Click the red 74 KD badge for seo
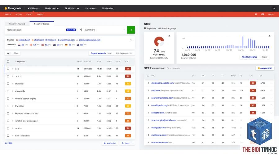 point(128,69)
